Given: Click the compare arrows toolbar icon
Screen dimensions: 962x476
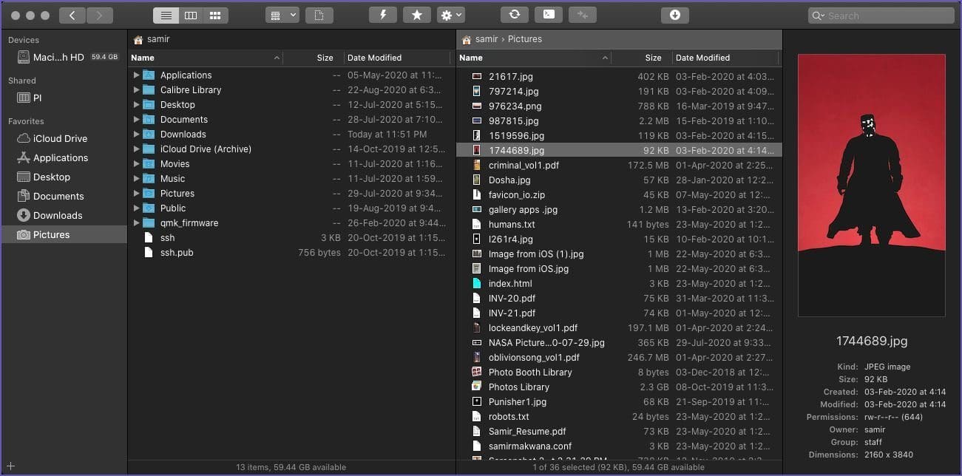Looking at the screenshot, I should pos(583,15).
